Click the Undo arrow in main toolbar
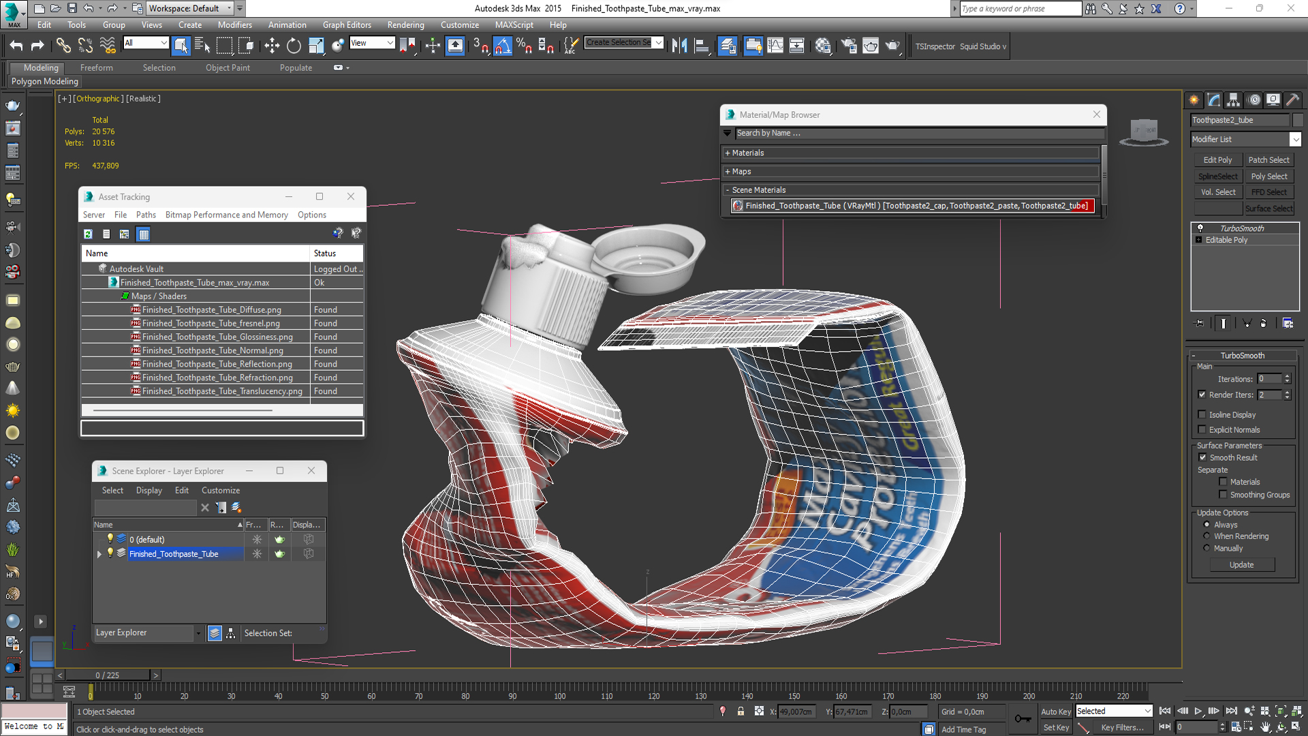This screenshot has width=1308, height=736. [x=16, y=46]
